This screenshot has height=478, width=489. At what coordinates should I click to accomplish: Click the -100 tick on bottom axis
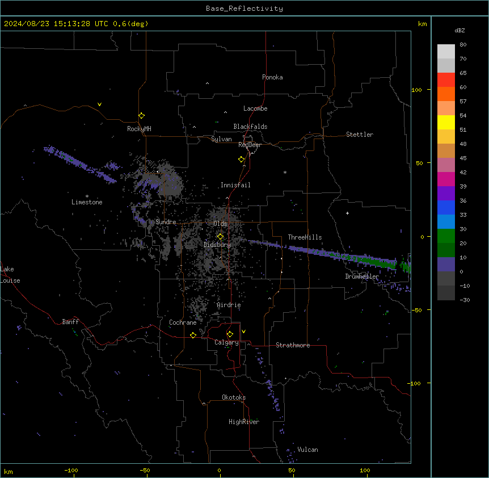tap(71, 470)
